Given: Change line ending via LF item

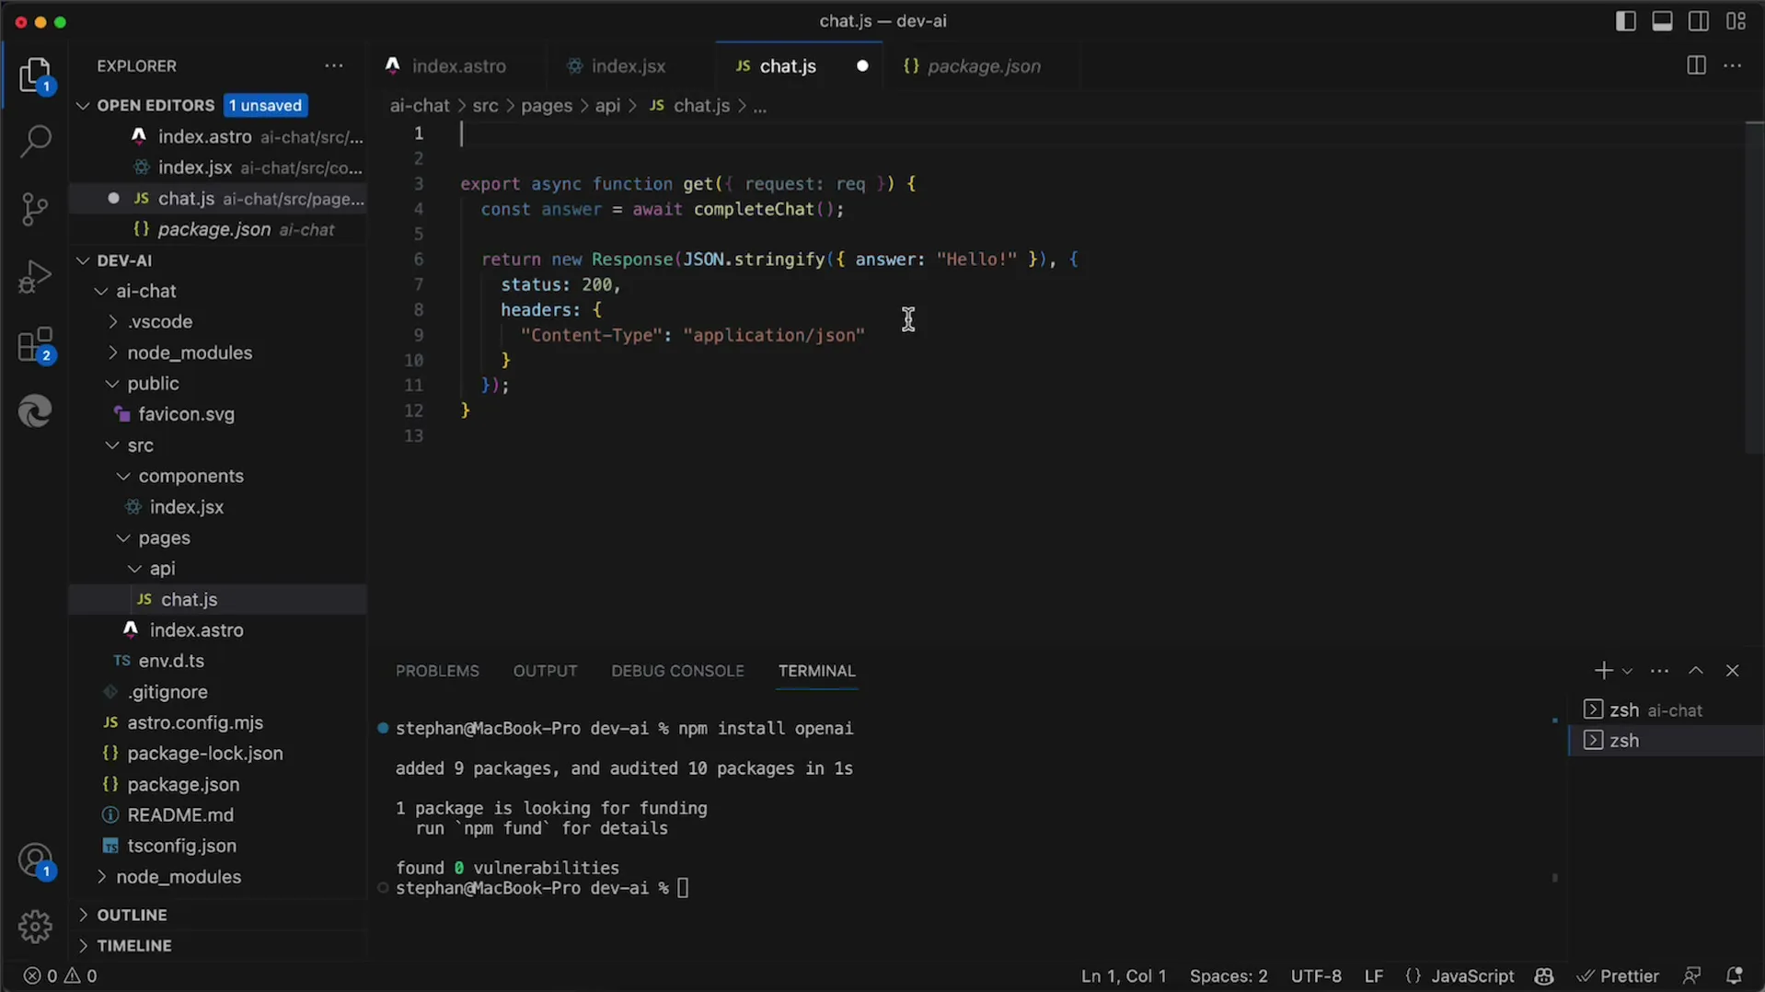Looking at the screenshot, I should [x=1374, y=975].
